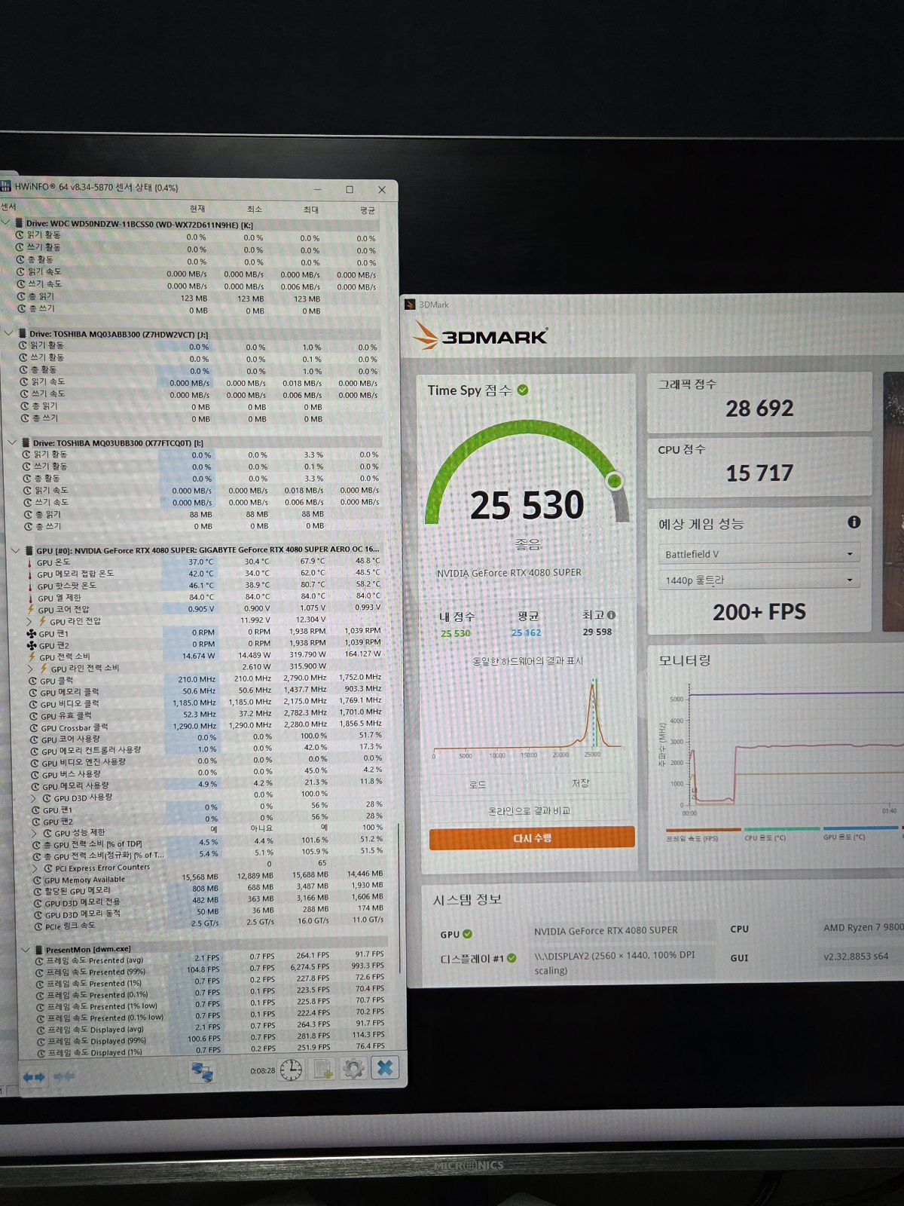904x1206 pixels.
Task: Click the 로드 load result button
Action: point(478,785)
